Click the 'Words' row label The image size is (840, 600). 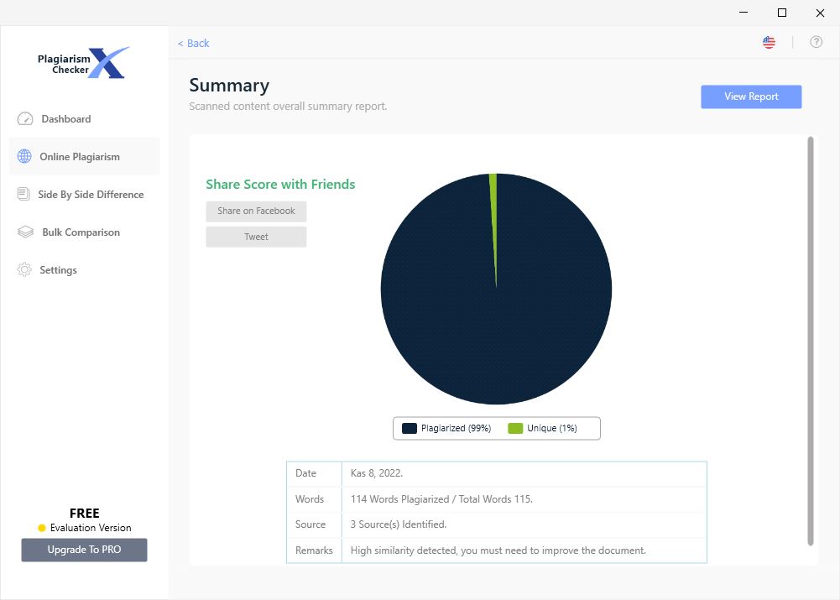pos(310,499)
